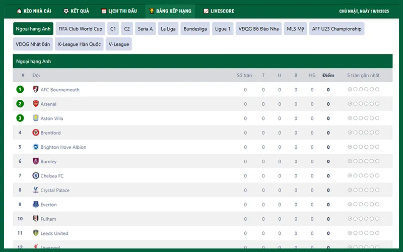Click the Chelsea FC crest icon

(x=36, y=175)
